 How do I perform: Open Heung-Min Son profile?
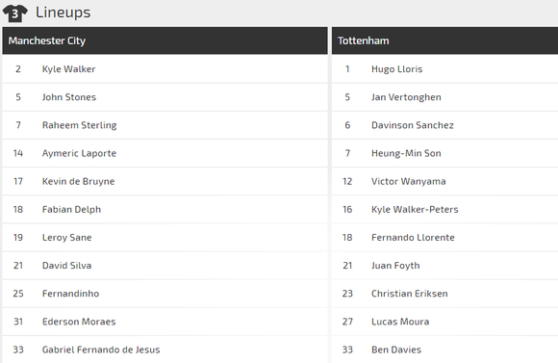pyautogui.click(x=406, y=153)
